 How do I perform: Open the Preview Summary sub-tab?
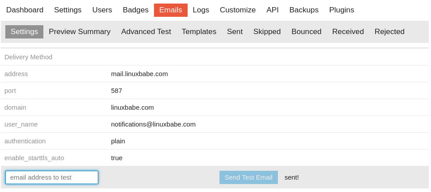tap(80, 32)
